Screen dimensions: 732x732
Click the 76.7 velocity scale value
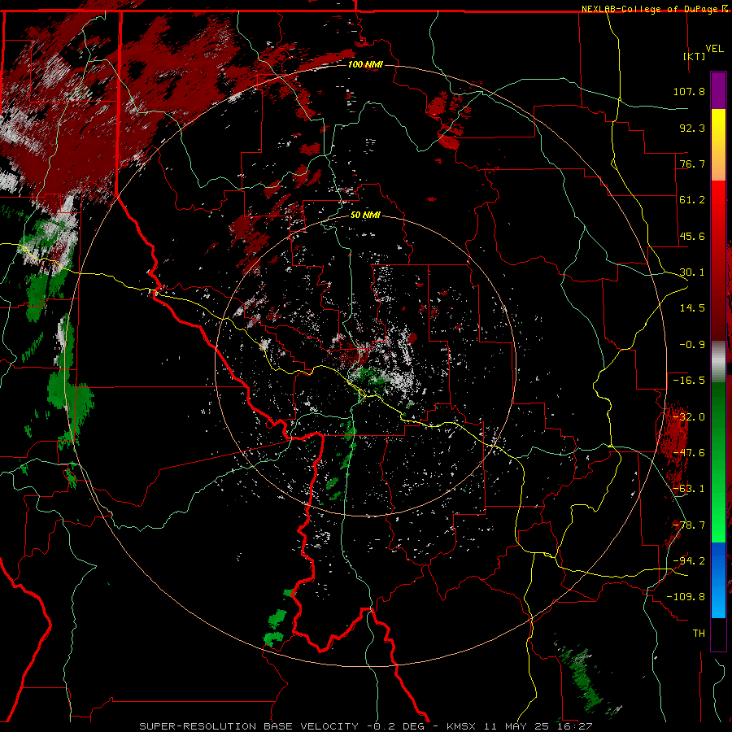pyautogui.click(x=692, y=163)
